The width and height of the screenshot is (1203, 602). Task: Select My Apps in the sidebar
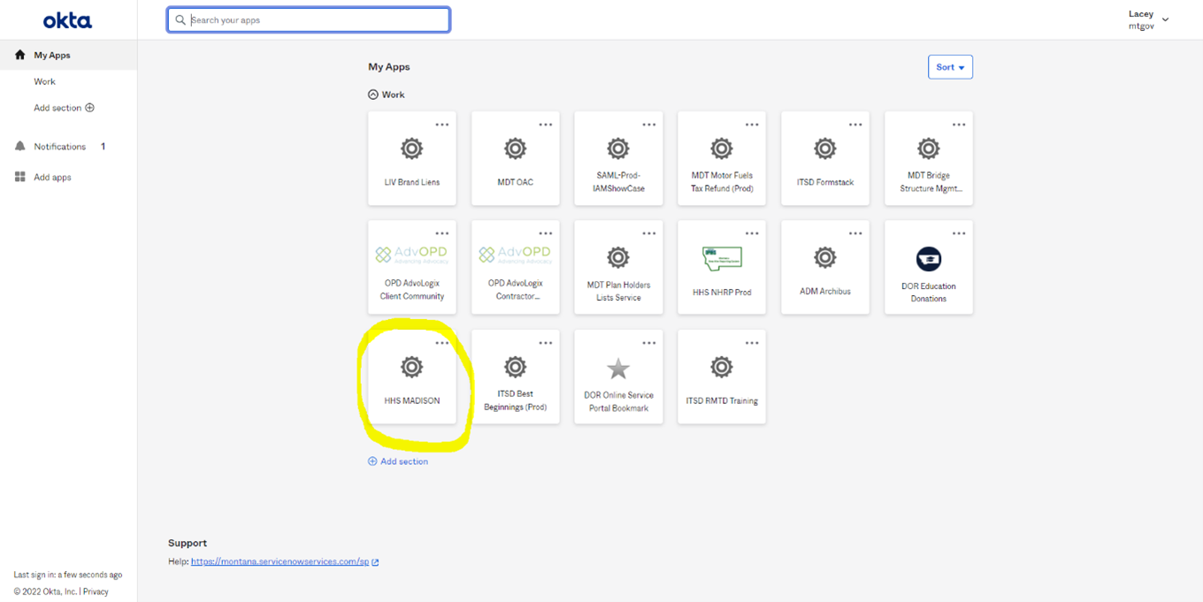[52, 56]
